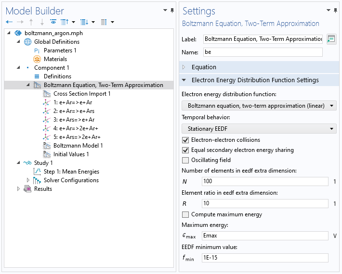Click the Solver Configurations icon
Screen dimensions: 342x274
click(x=37, y=180)
